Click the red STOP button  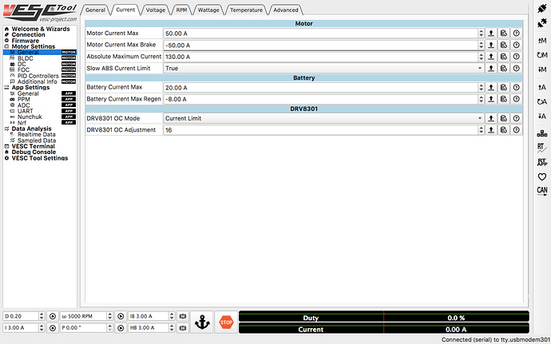226,322
